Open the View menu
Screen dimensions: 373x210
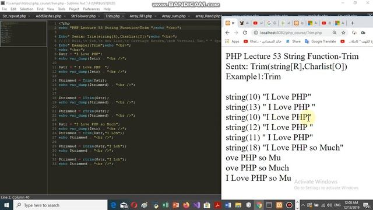[x=51, y=9]
